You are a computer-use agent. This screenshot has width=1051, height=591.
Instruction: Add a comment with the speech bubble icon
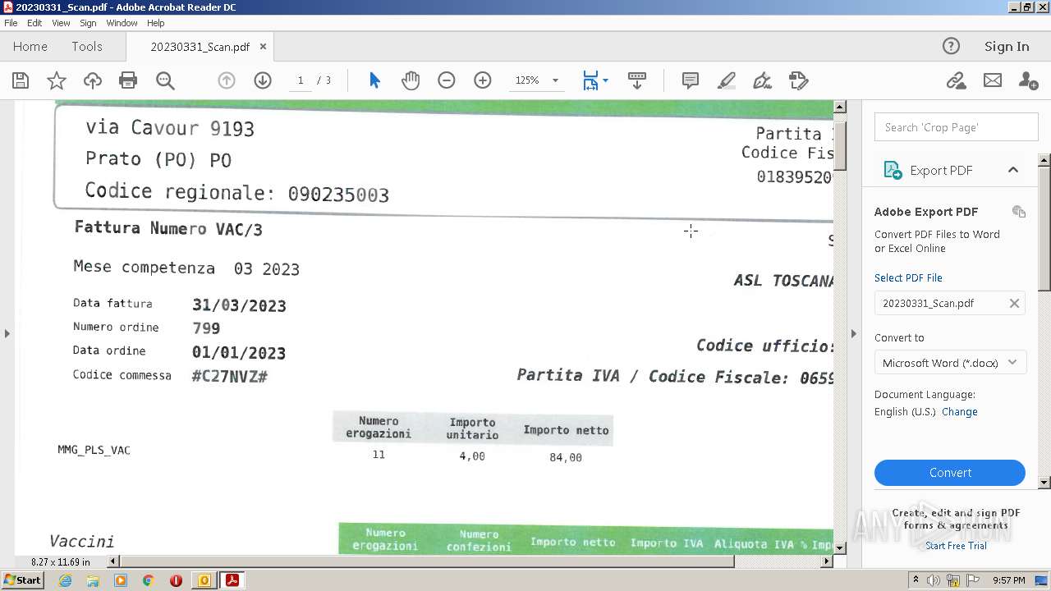pyautogui.click(x=691, y=80)
